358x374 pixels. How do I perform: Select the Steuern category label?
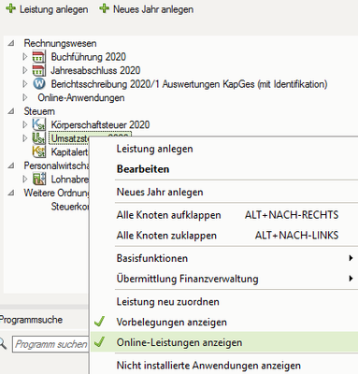pyautogui.click(x=39, y=111)
